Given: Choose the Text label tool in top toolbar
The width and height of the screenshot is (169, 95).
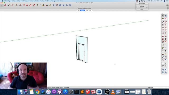Looking at the screenshot, I should click(x=40, y=5).
